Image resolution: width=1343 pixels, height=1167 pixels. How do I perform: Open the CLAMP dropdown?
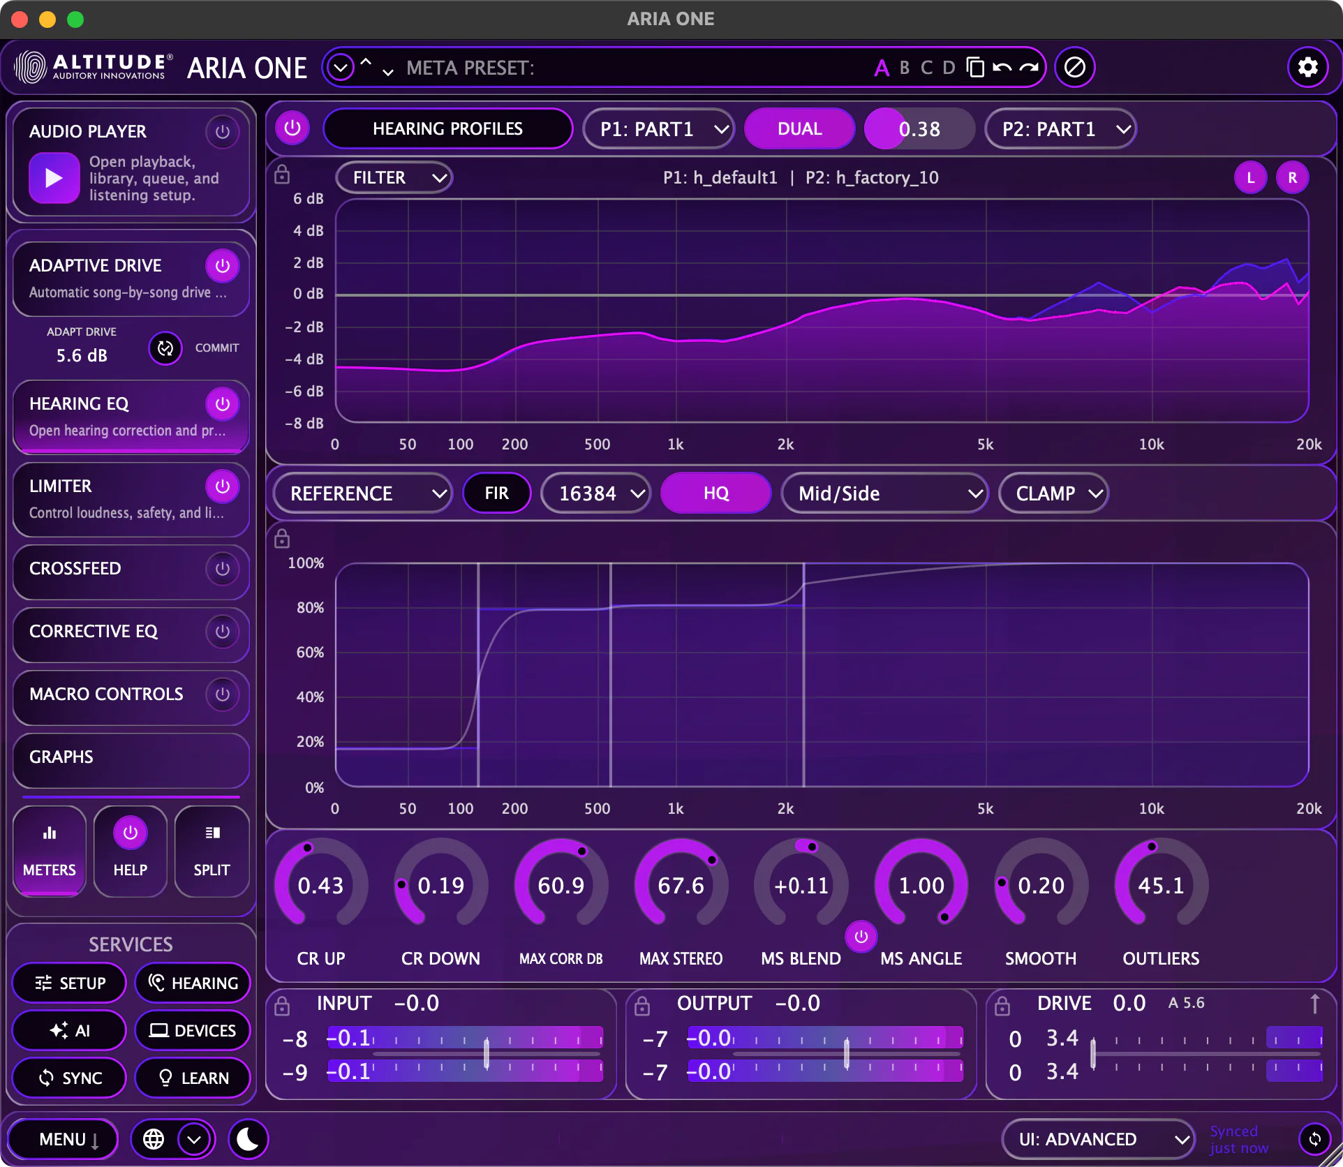(1054, 493)
